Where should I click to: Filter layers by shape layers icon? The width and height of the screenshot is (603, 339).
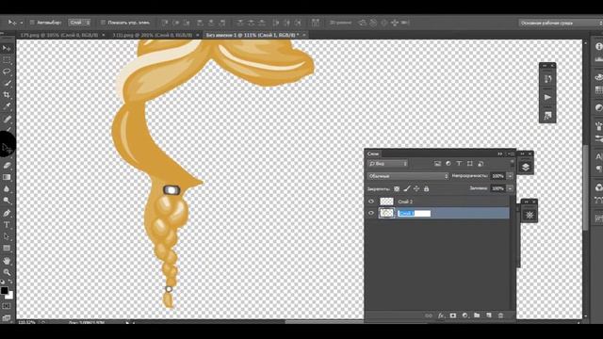click(x=470, y=164)
